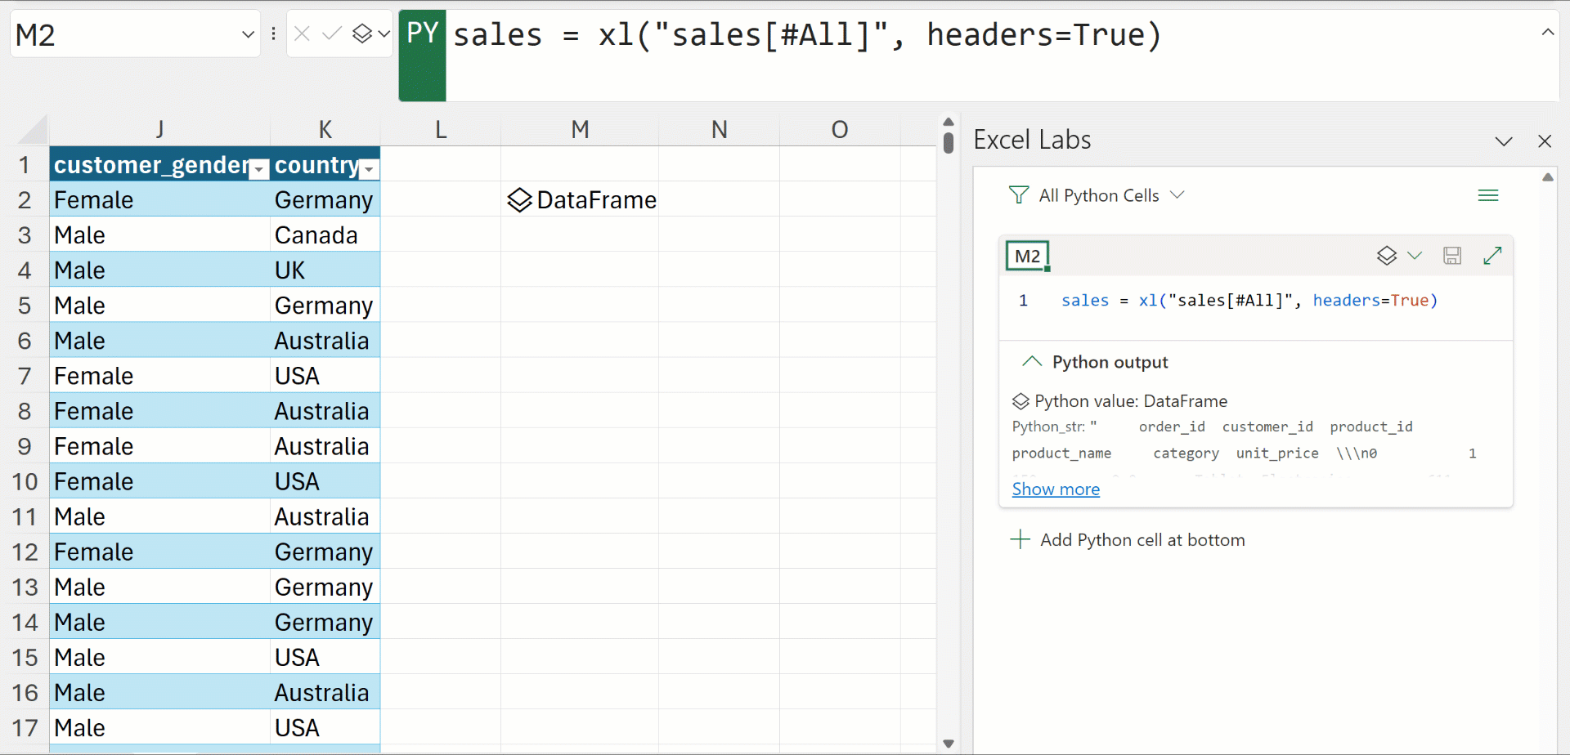Open the formula bar three-dot options menu
Image resolution: width=1570 pixels, height=755 pixels.
pos(272,34)
